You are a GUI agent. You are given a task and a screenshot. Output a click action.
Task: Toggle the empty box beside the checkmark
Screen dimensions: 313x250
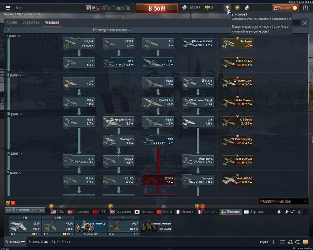305,212
